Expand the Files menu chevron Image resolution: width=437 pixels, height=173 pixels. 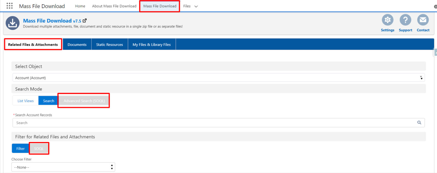pos(196,6)
